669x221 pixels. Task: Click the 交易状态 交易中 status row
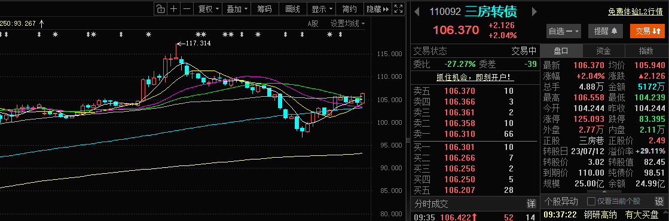click(475, 51)
